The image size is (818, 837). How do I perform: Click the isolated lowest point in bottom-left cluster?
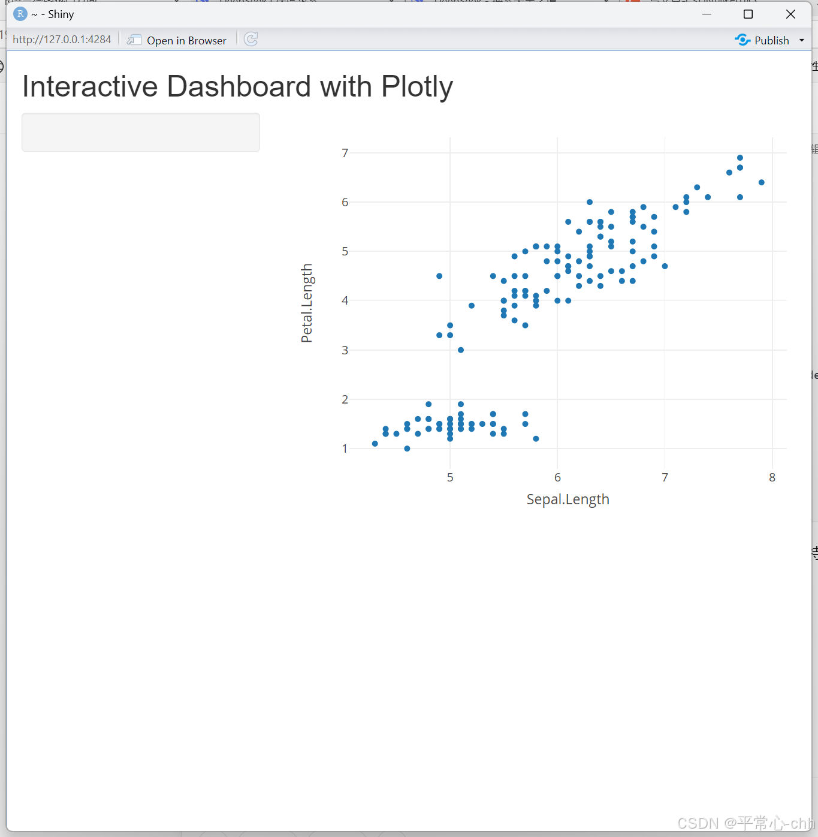(x=408, y=448)
